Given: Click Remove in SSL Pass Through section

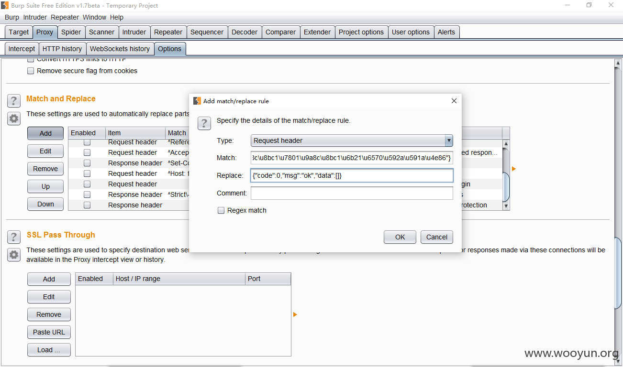Looking at the screenshot, I should point(49,314).
